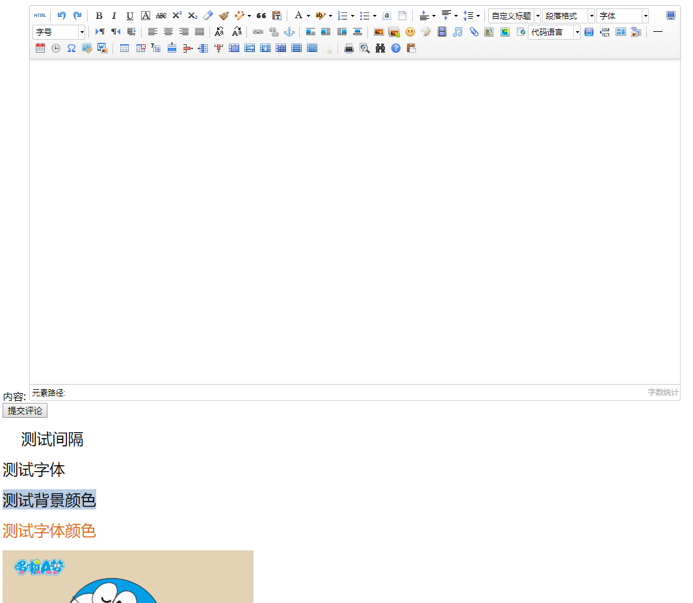The height and width of the screenshot is (603, 693).
Task: Click inside the editor content area
Action: coord(355,222)
